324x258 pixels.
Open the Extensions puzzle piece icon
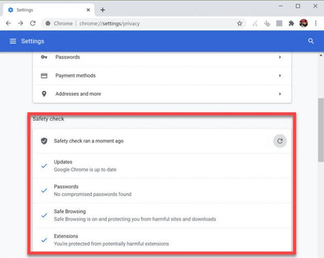291,23
